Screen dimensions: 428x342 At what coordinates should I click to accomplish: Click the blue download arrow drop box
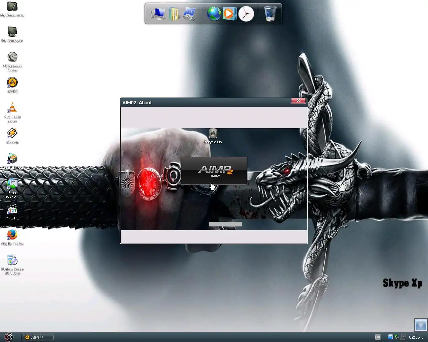click(x=421, y=325)
